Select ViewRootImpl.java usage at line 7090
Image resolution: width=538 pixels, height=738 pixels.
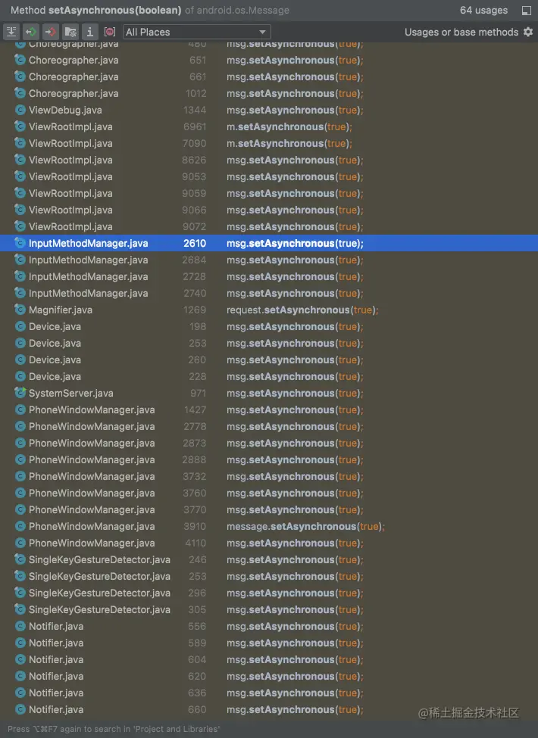[269, 144]
